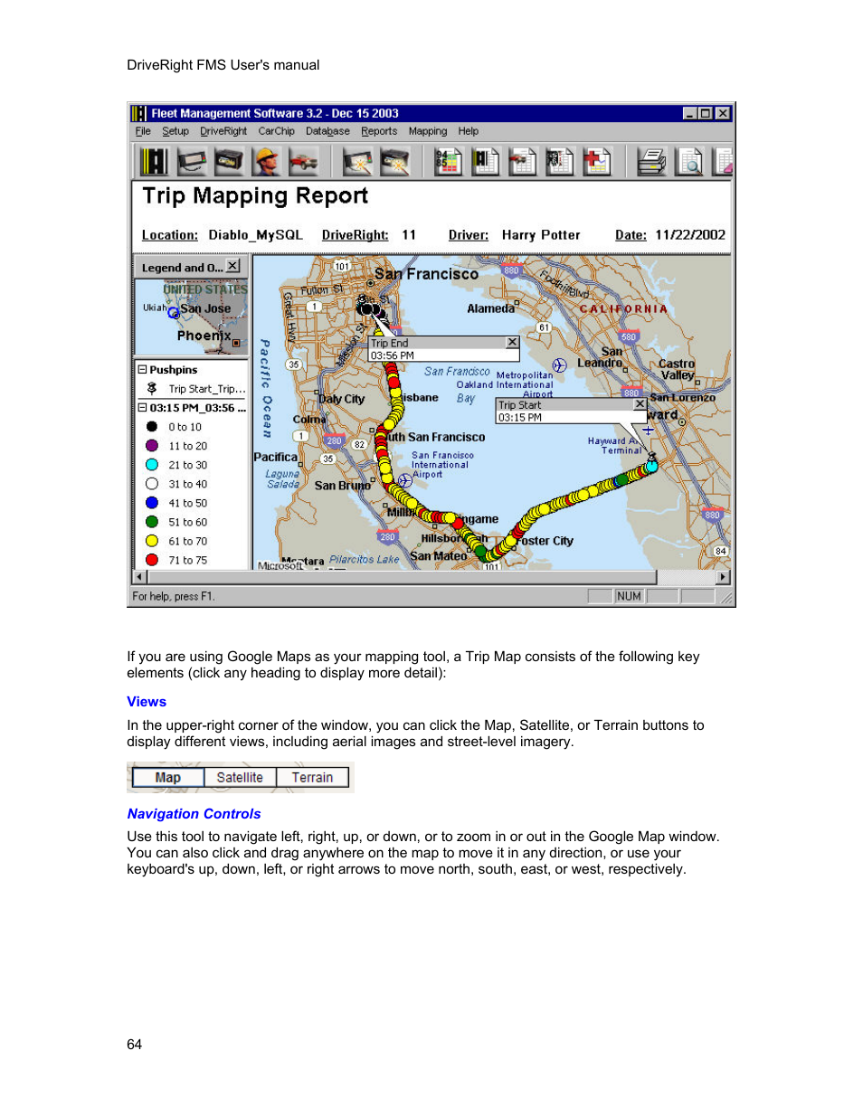Click the road icon in toolbar
This screenshot has width=863, height=1117.
click(x=153, y=161)
